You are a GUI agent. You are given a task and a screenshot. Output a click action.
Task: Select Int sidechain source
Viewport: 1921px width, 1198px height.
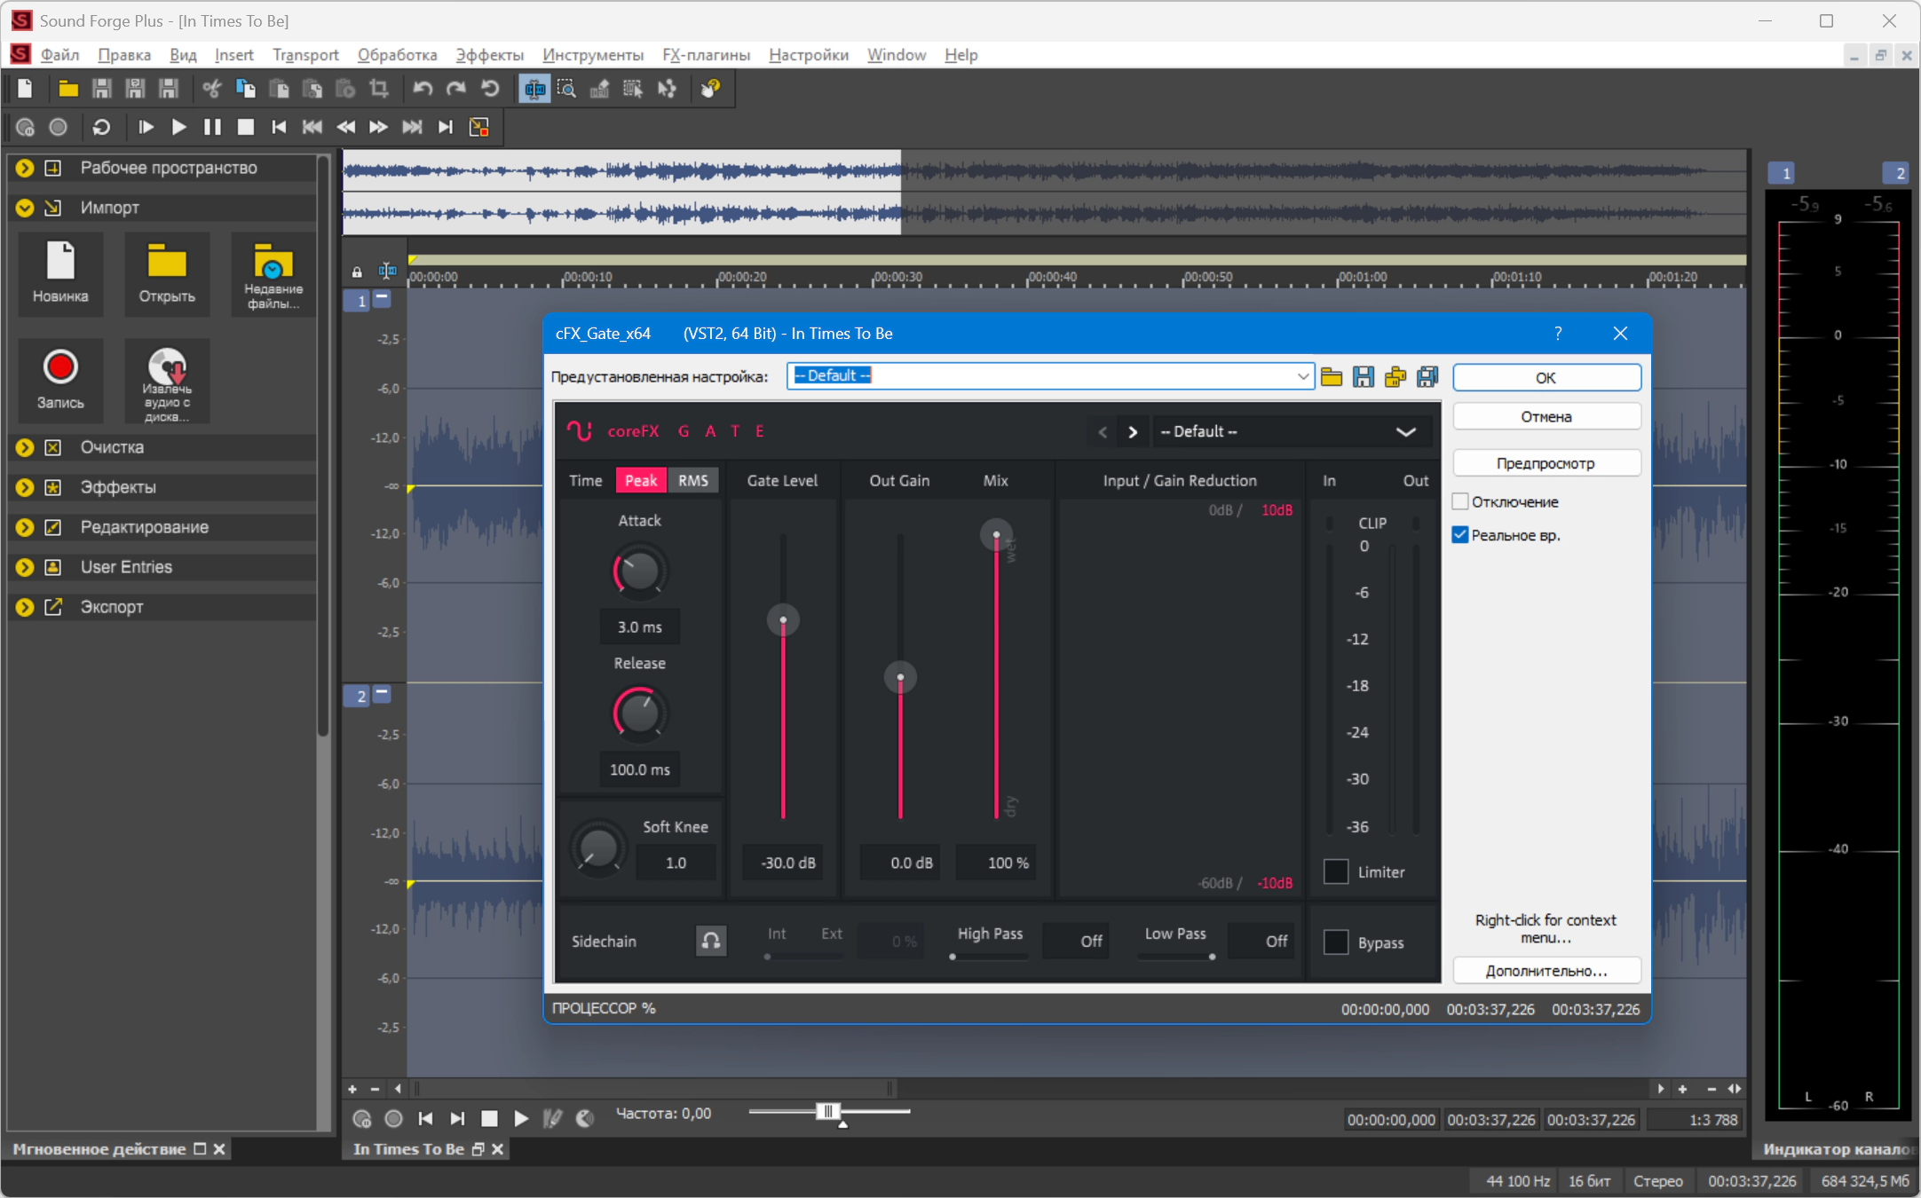tap(777, 934)
